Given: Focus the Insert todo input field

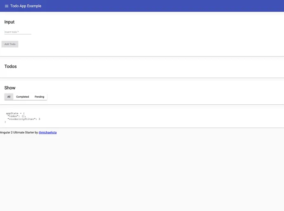Looking at the screenshot, I should pos(18,32).
